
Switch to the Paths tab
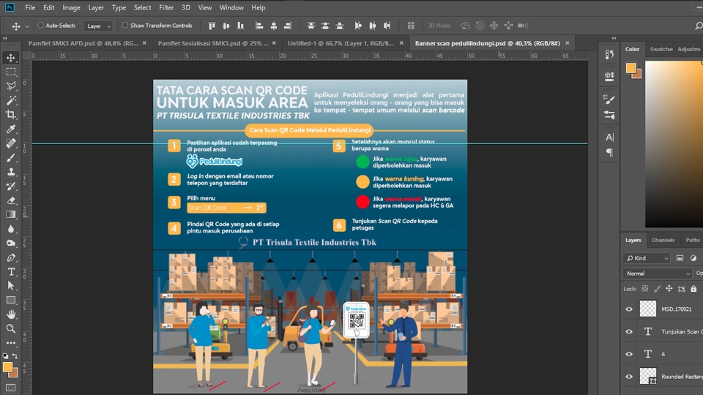click(692, 240)
